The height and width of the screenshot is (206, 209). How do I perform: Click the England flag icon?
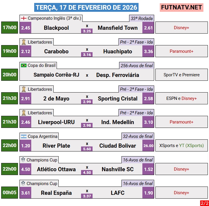(24, 19)
